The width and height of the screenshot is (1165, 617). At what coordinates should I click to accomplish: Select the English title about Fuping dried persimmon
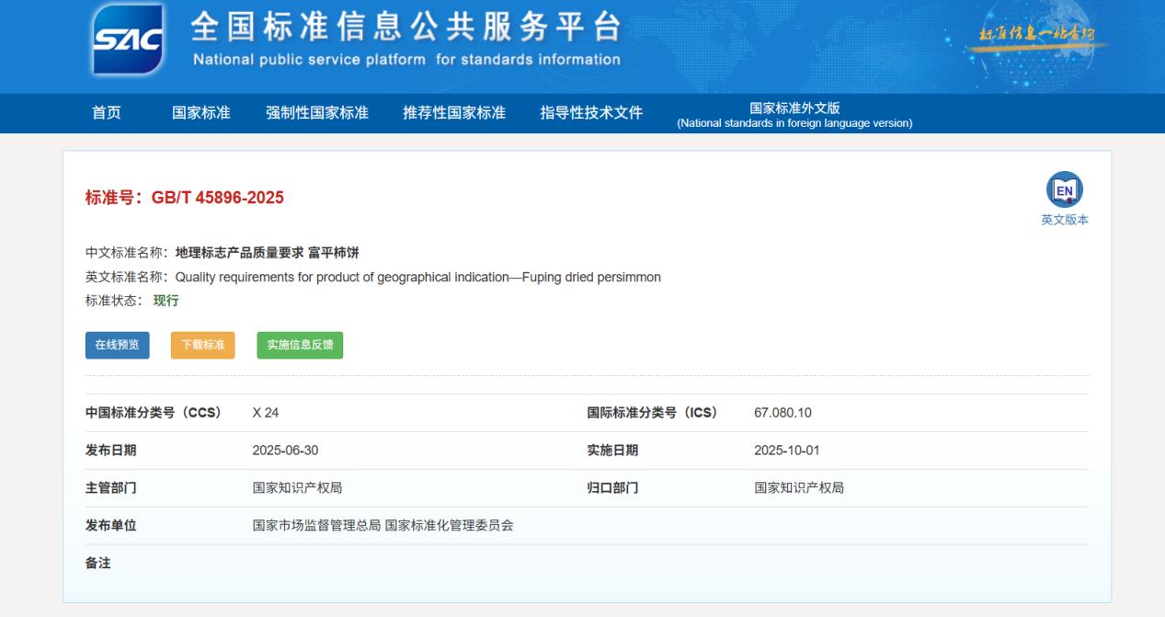[418, 277]
